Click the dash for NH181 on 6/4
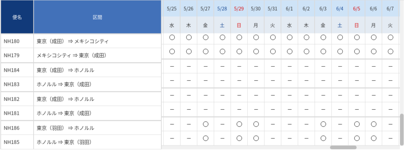The width and height of the screenshot is (404, 151). click(340, 109)
